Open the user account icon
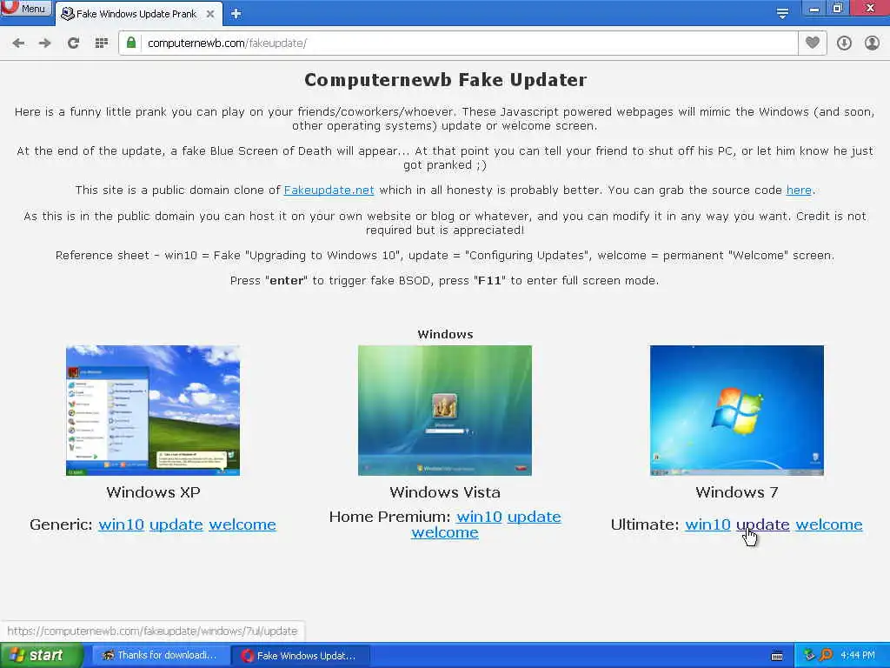Screen dimensions: 890x668 tap(872, 43)
